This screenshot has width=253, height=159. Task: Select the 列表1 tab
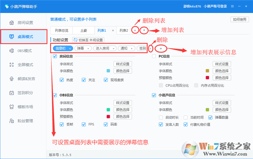(x=102, y=30)
